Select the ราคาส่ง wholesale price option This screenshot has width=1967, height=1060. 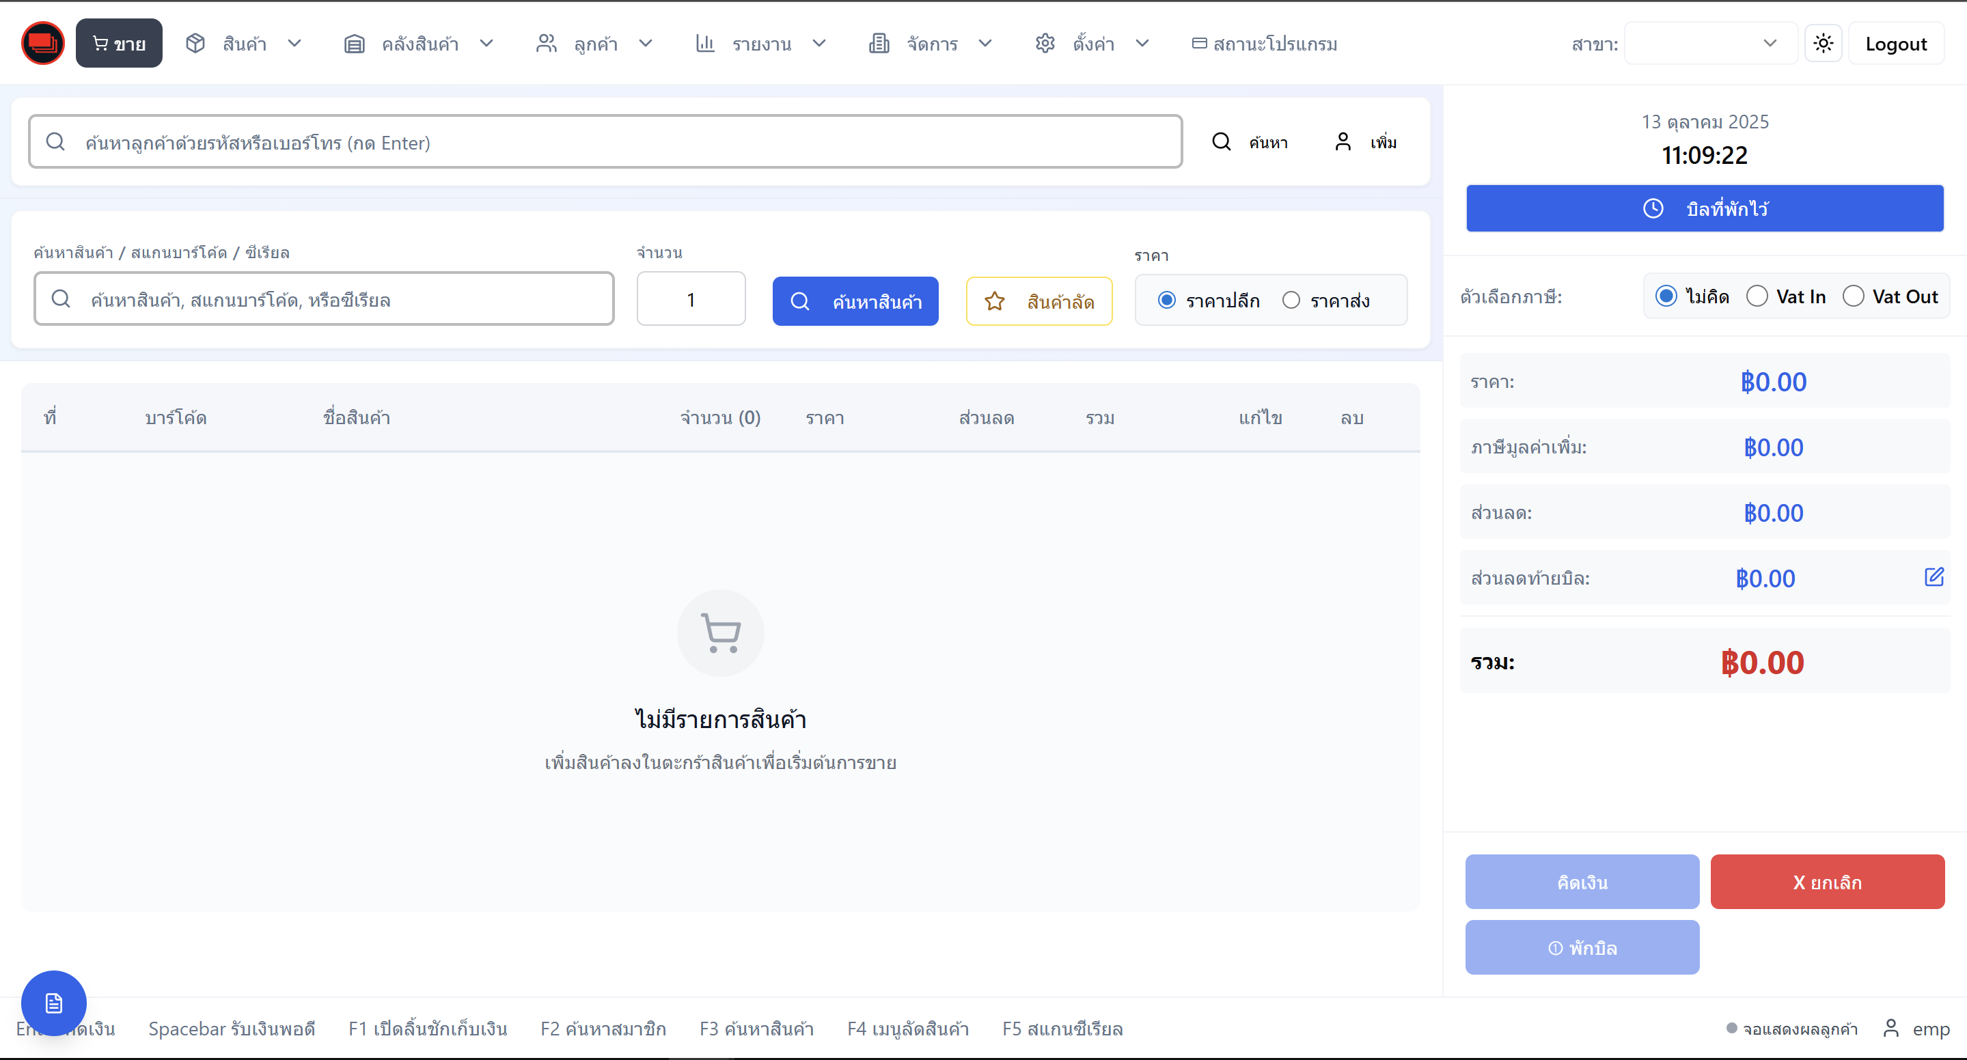[x=1291, y=301]
